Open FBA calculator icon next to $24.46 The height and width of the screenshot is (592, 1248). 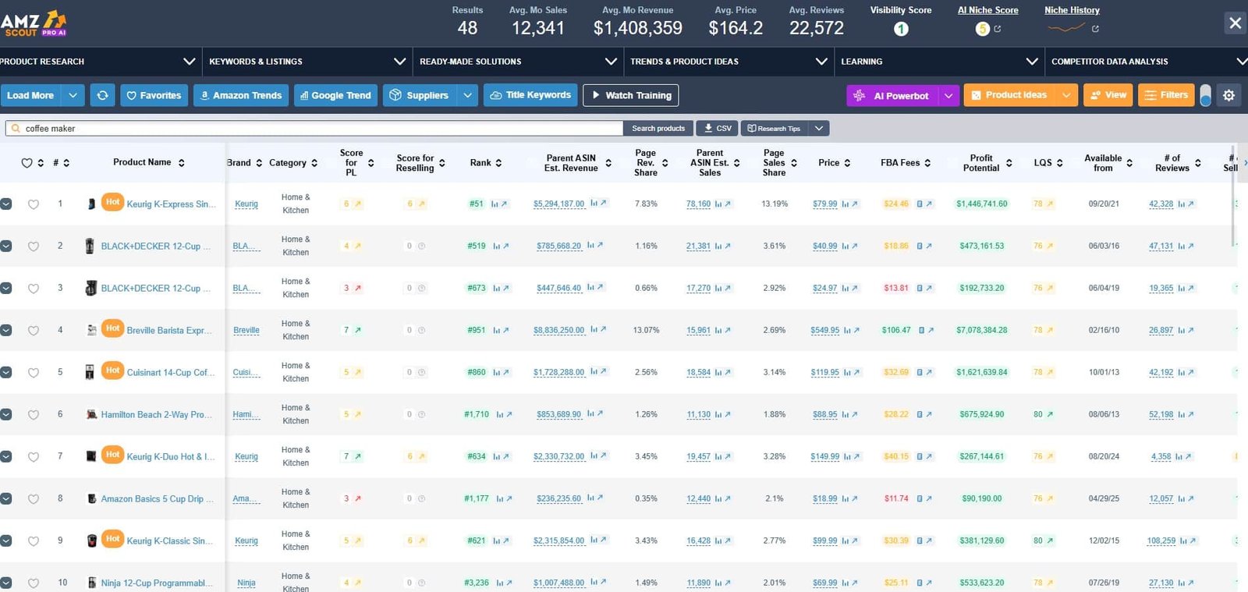coord(920,204)
